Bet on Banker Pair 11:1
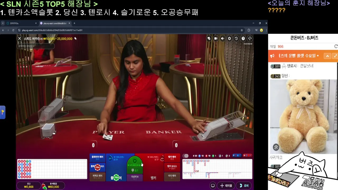The height and width of the screenshot is (190, 338). pyautogui.click(x=172, y=158)
